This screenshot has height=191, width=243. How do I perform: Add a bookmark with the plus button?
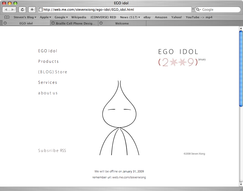click(32, 10)
